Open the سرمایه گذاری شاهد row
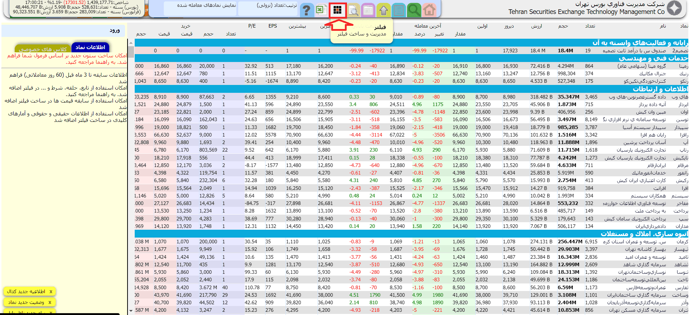 (411, 264)
